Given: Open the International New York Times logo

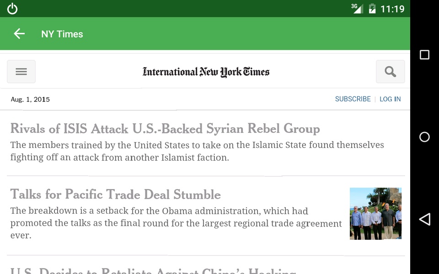Looking at the screenshot, I should [206, 72].
